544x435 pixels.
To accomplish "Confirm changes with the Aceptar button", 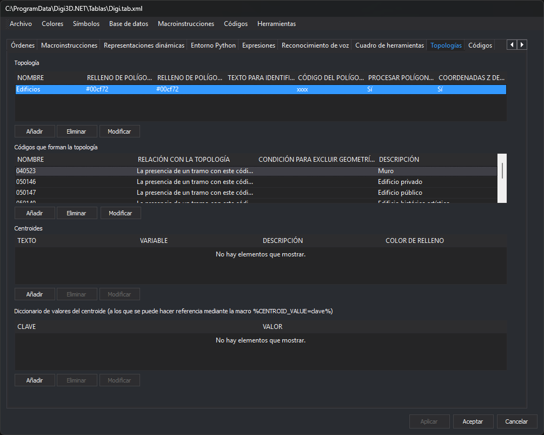I will coord(473,421).
